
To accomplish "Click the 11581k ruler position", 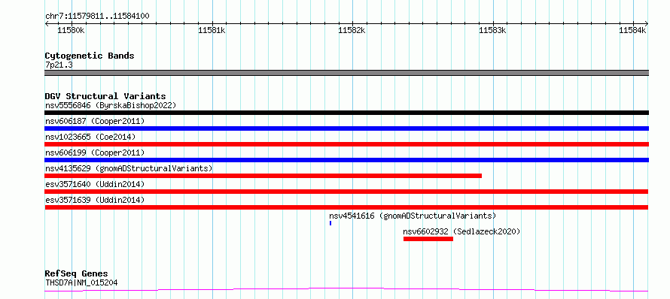I will (x=212, y=30).
